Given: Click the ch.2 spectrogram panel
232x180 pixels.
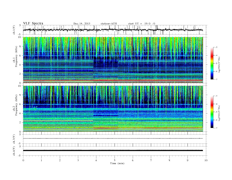Looking at the screenshot, I should [113, 109].
